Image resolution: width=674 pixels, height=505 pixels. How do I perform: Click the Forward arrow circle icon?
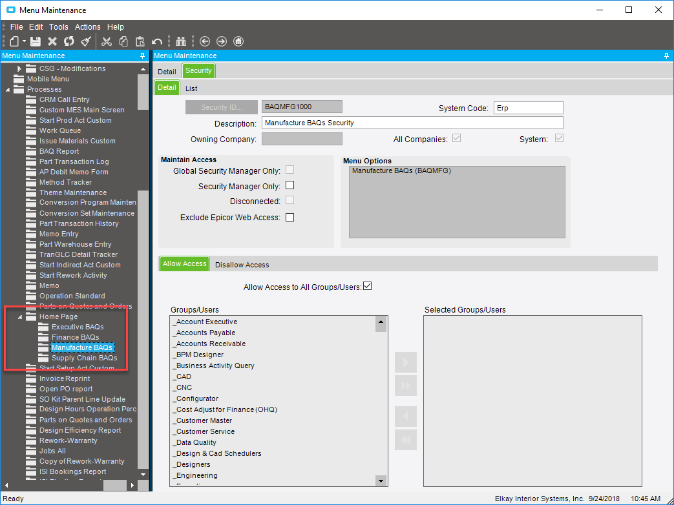pyautogui.click(x=222, y=41)
